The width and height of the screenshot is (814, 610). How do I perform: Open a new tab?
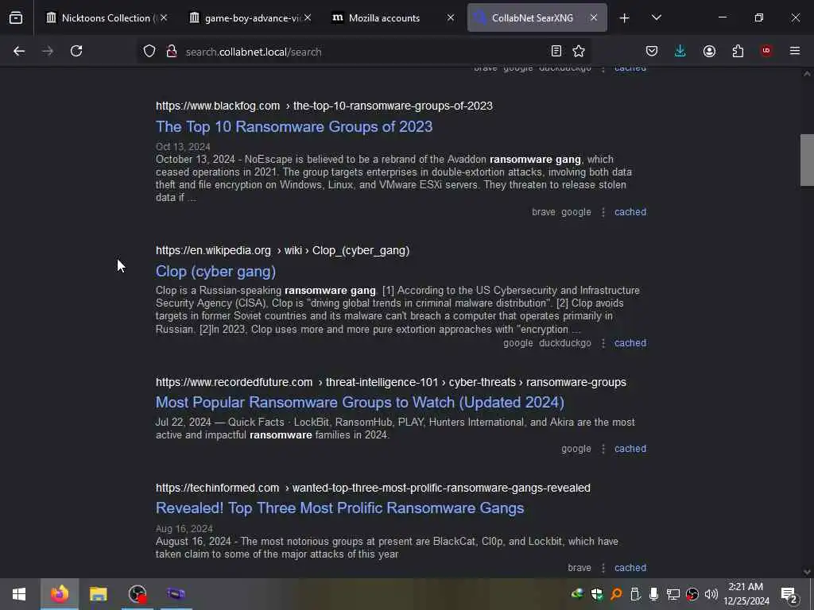pyautogui.click(x=625, y=18)
